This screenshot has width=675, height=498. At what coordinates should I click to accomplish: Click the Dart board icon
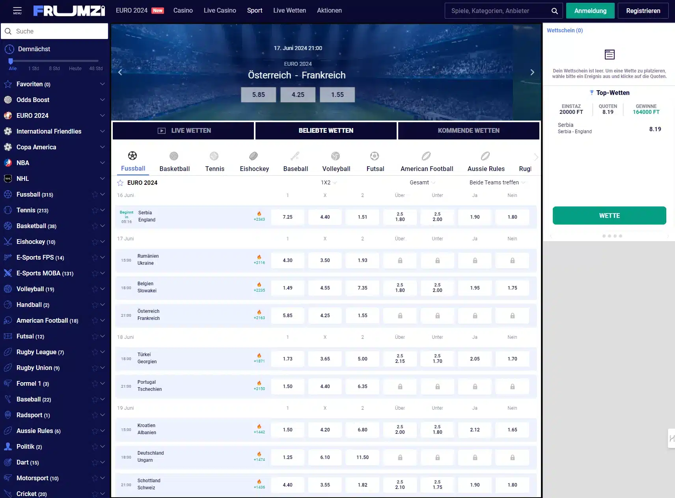click(8, 462)
